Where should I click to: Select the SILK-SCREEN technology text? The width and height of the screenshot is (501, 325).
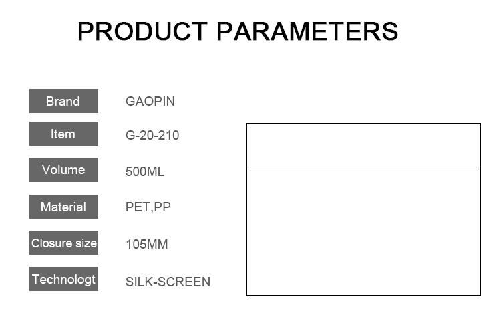(x=168, y=282)
